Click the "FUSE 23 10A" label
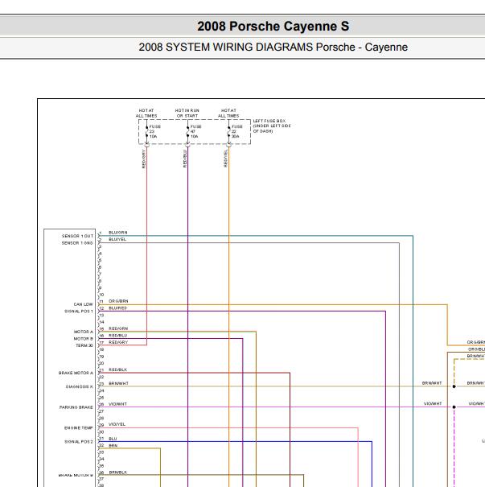This screenshot has height=487, width=485. (155, 131)
